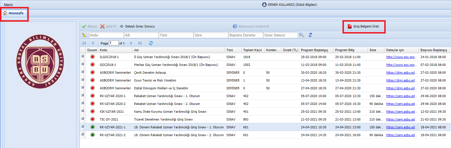Screen dimensions: 451x148
Task: Expand the ILGOC2018-1 row
Action: point(83,56)
